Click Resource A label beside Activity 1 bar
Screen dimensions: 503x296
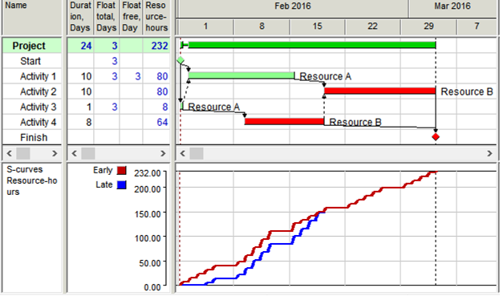point(326,76)
